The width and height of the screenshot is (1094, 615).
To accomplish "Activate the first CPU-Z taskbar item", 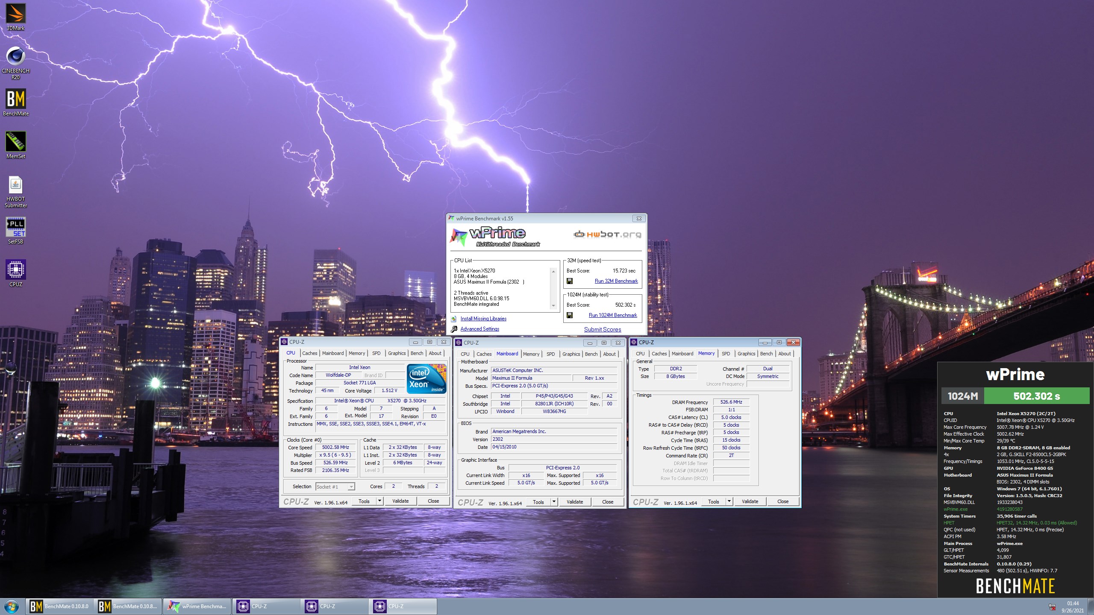I will [266, 606].
